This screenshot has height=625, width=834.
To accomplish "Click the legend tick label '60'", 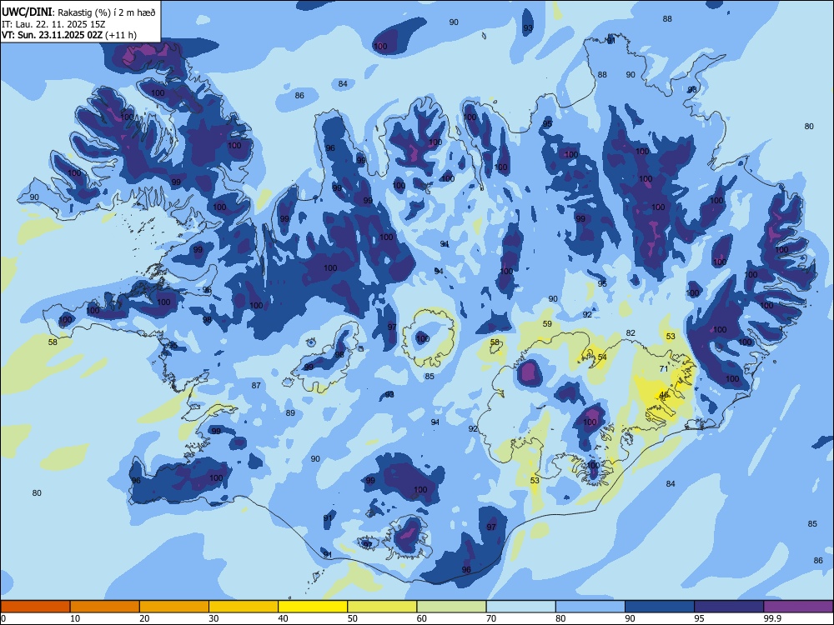I will click(422, 618).
